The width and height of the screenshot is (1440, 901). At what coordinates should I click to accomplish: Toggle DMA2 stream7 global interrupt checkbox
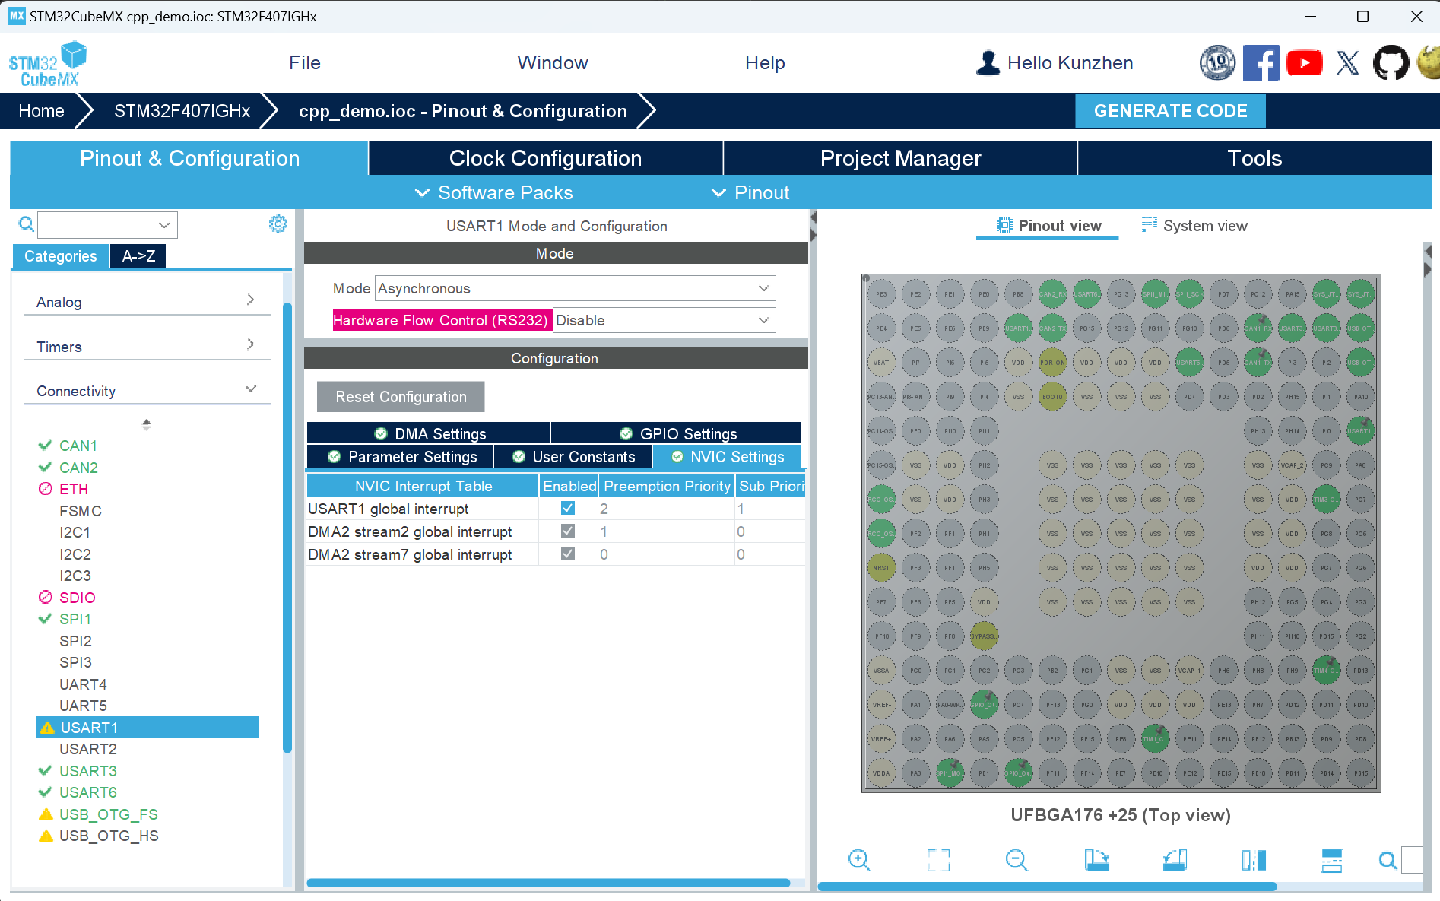pos(568,554)
